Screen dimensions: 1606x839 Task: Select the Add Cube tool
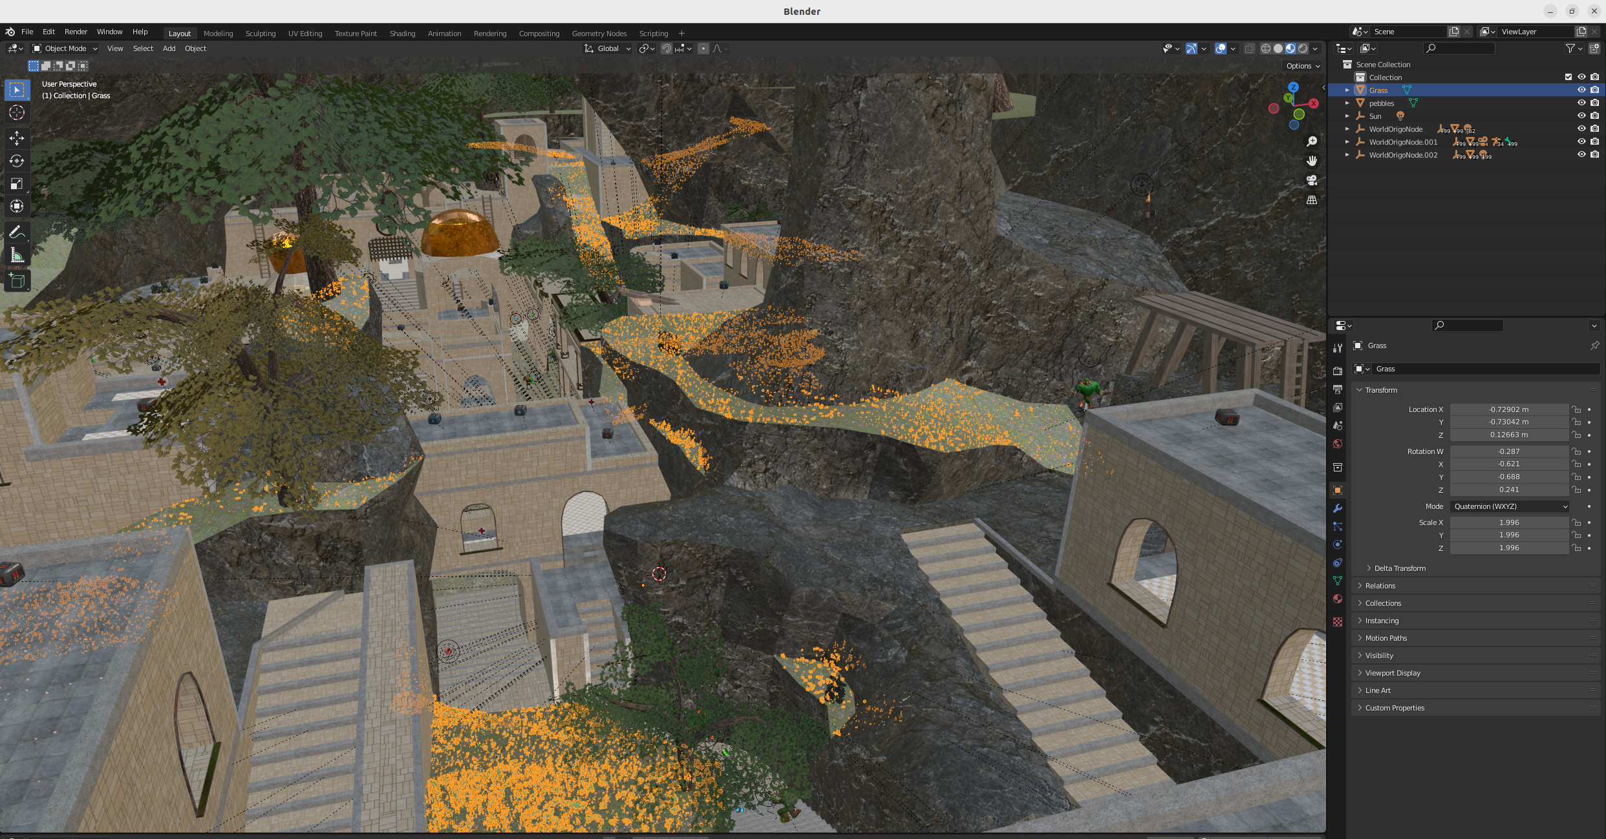click(x=17, y=280)
